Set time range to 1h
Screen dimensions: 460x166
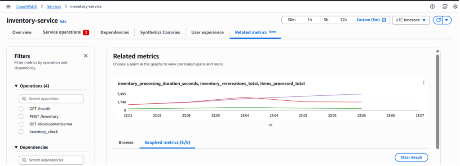point(310,20)
